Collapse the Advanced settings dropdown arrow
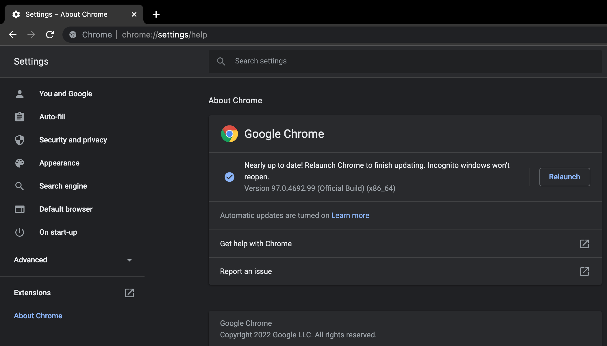 (x=130, y=259)
